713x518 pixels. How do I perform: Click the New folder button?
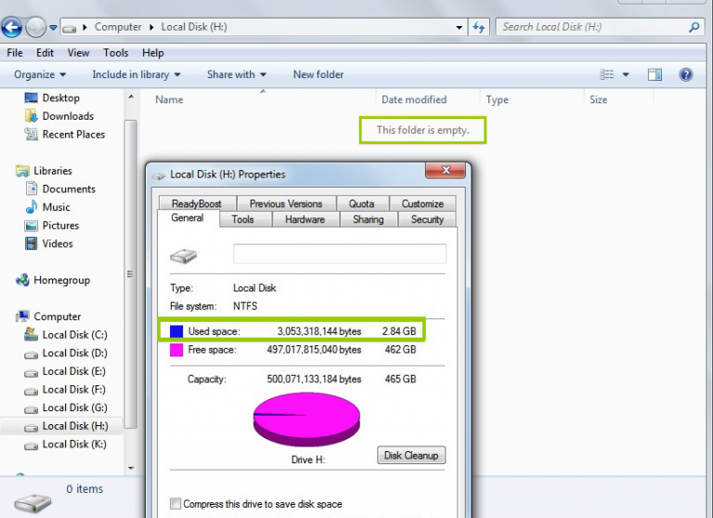318,74
